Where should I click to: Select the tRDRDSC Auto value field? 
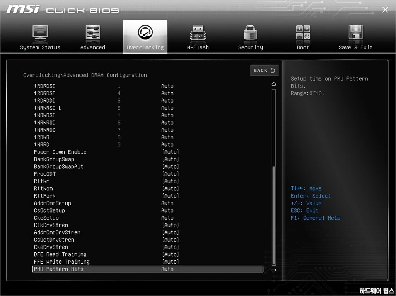167,86
